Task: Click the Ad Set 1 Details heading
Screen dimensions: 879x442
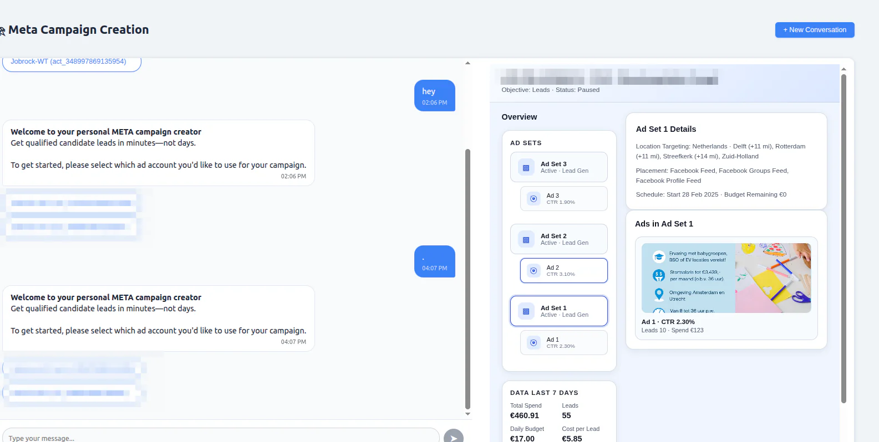Action: click(x=665, y=129)
